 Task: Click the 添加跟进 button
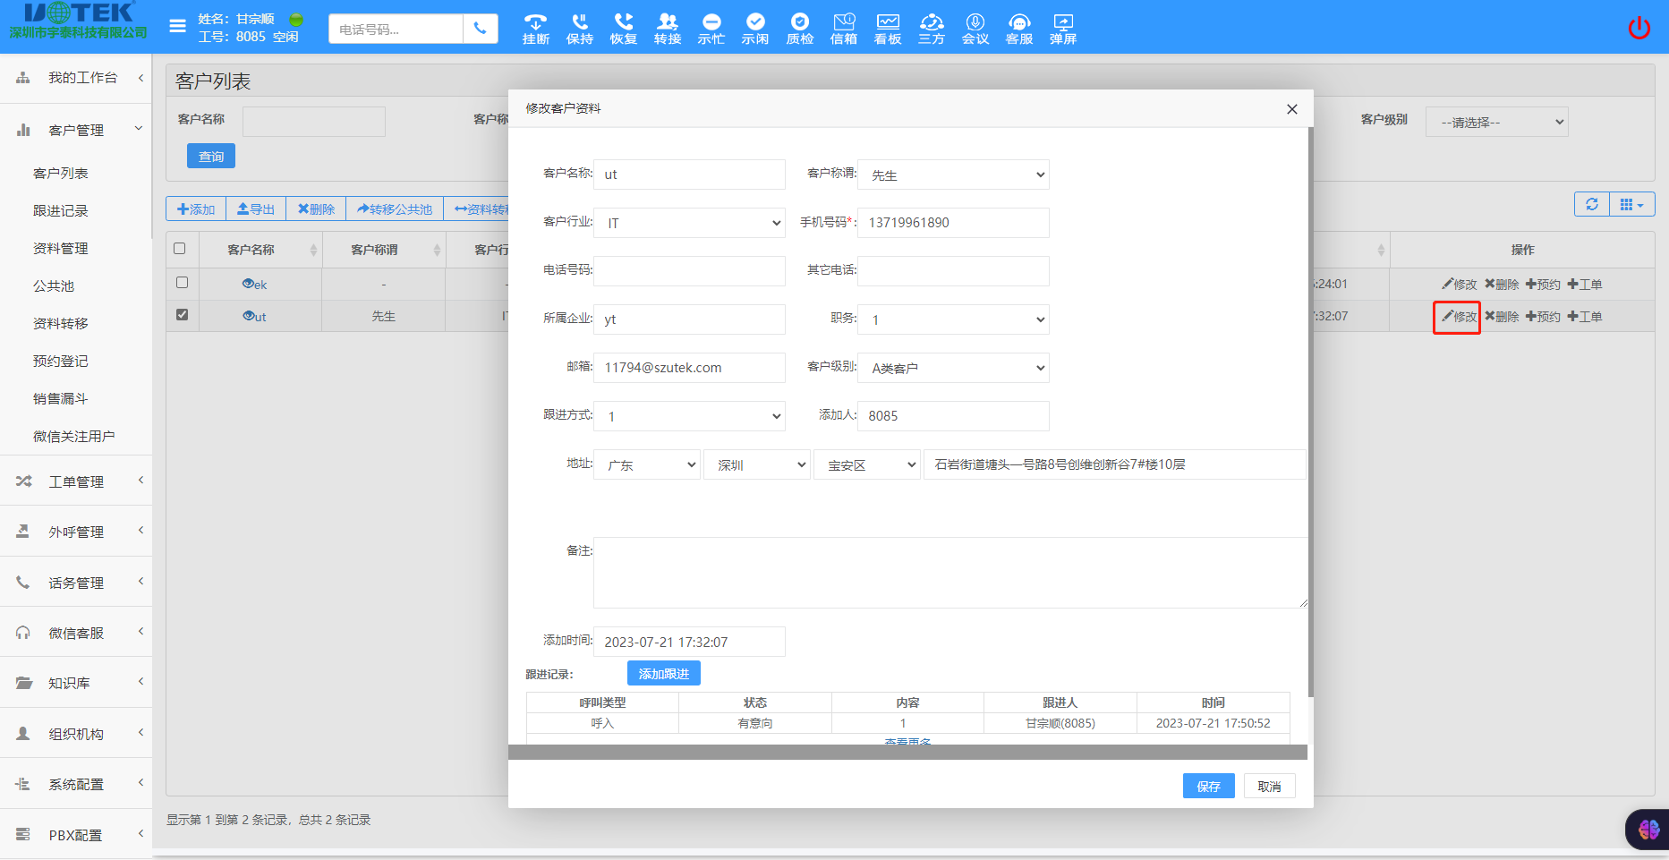(x=663, y=673)
